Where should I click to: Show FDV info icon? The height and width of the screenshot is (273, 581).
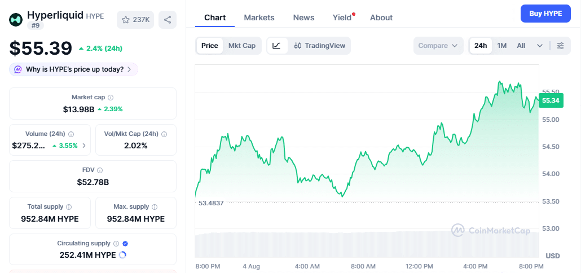(100, 170)
